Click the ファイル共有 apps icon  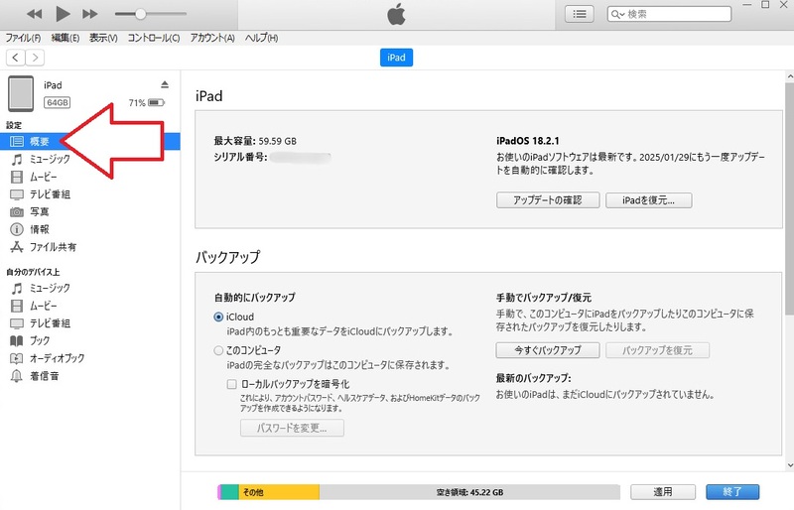point(17,247)
